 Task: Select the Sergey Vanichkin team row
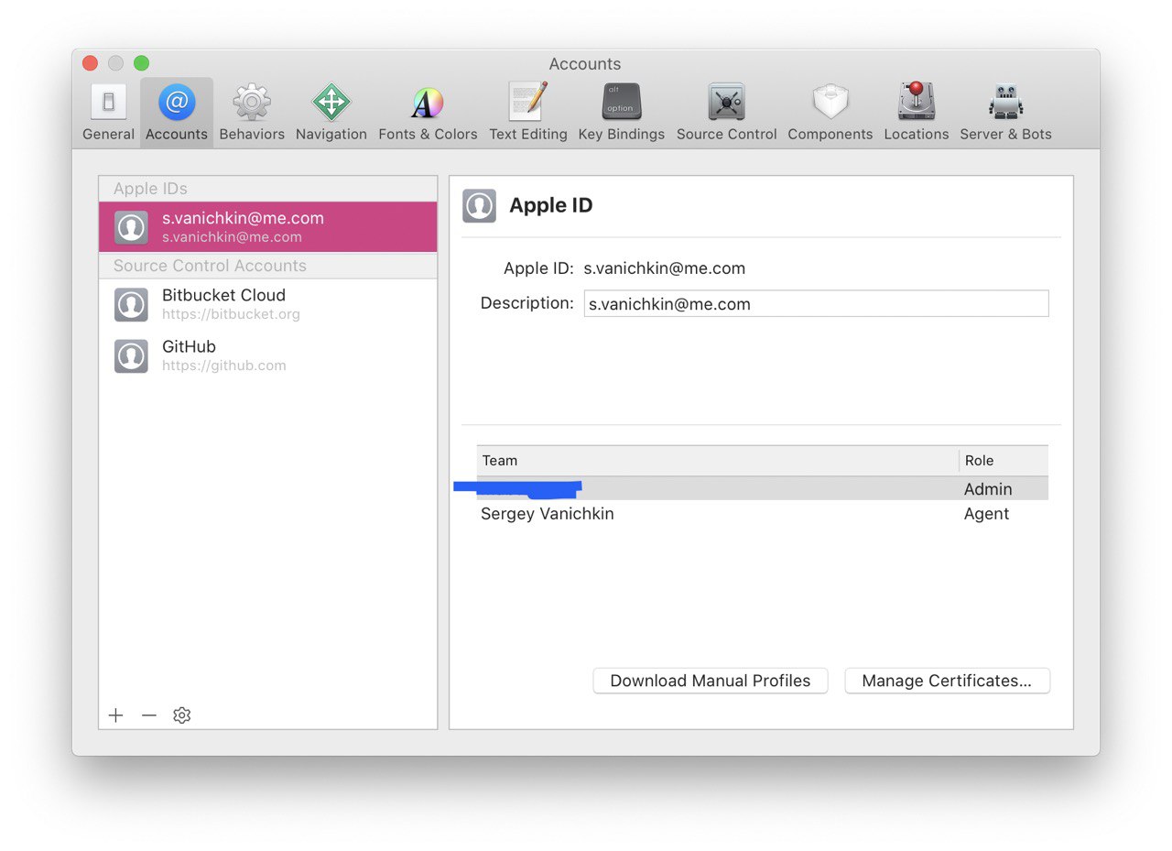point(763,514)
